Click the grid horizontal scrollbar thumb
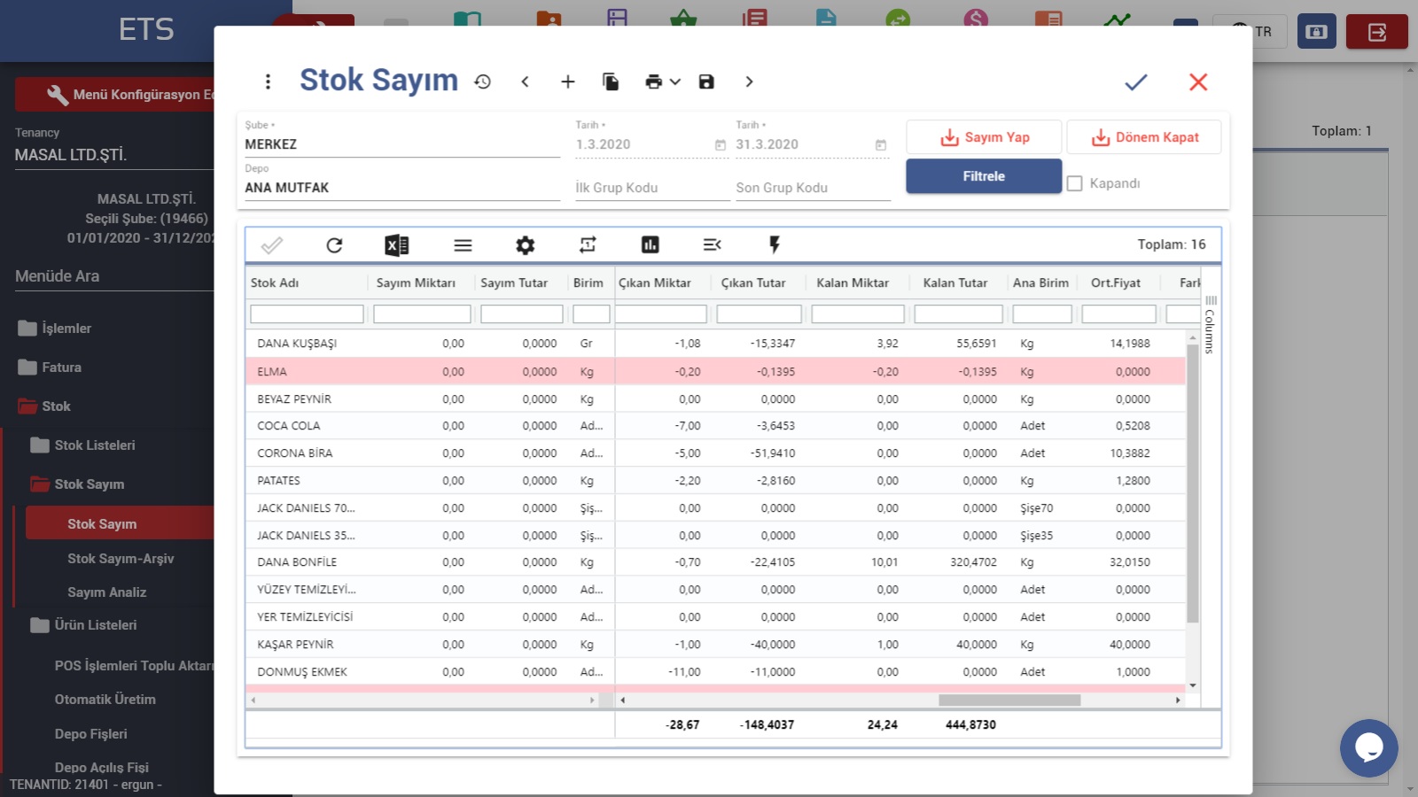1418x797 pixels. point(1009,700)
